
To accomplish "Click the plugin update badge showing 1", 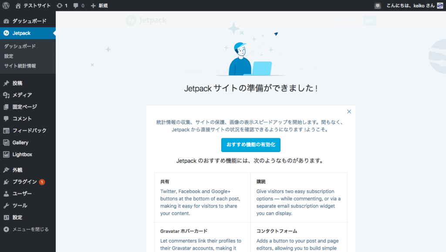I will coord(42,182).
